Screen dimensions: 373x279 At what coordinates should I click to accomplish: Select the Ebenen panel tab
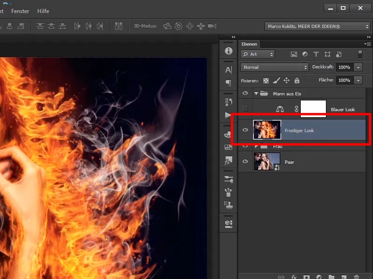(x=249, y=44)
